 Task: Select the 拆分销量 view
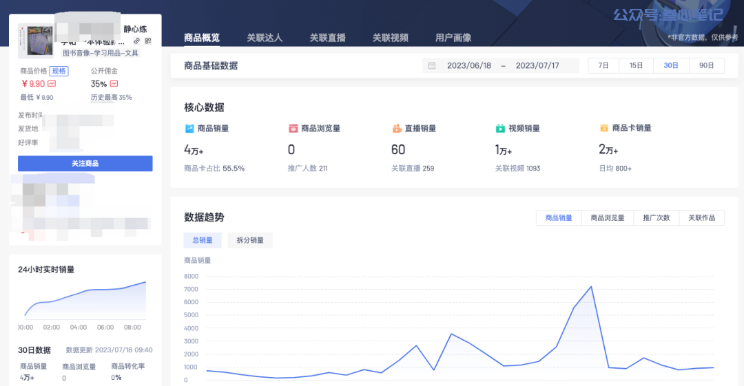(250, 240)
